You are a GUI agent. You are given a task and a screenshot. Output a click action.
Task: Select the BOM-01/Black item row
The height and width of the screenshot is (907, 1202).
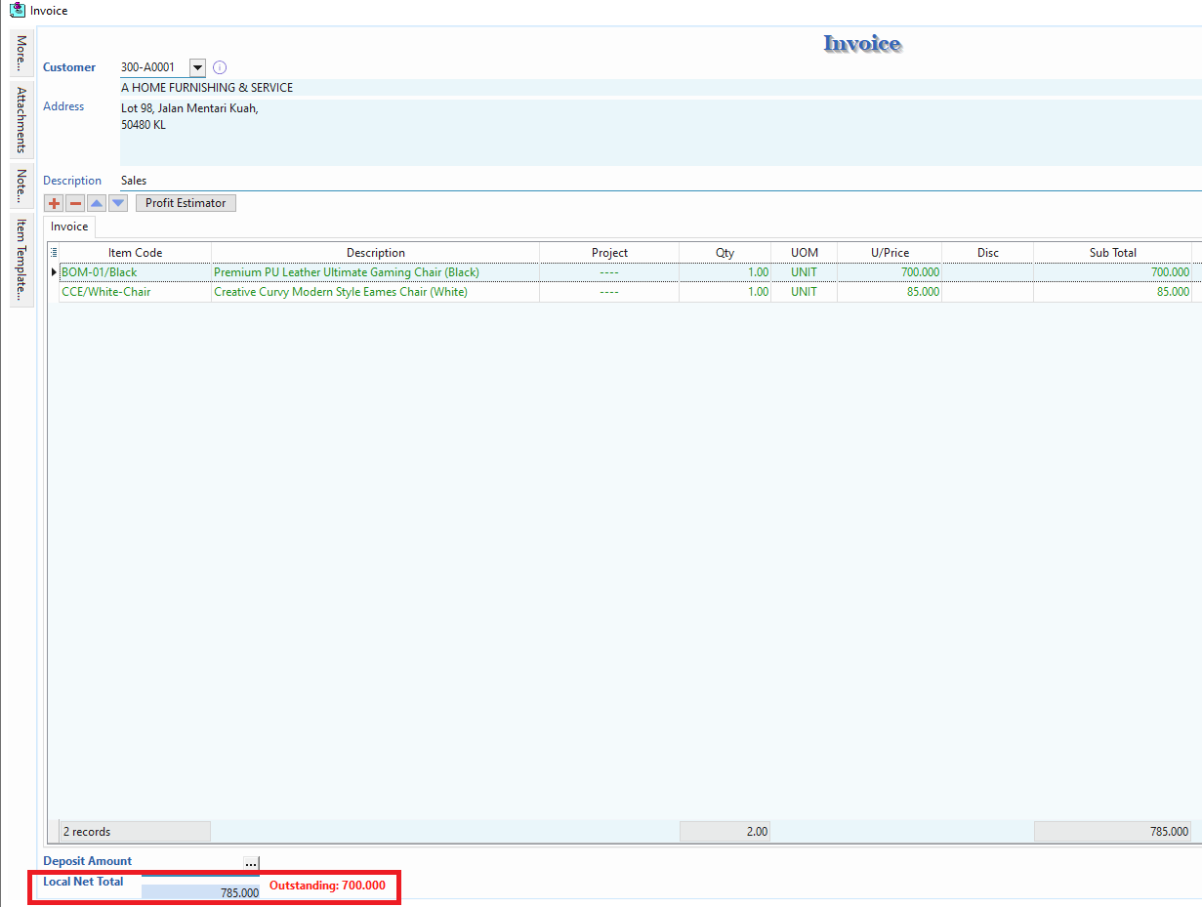(x=625, y=272)
